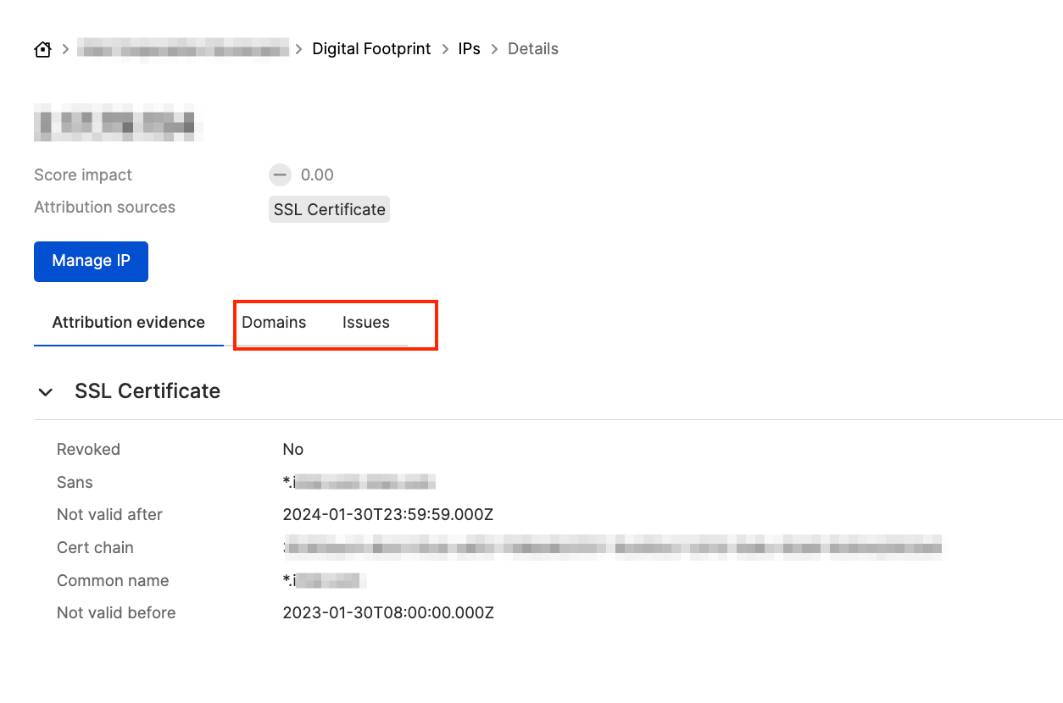1063x703 pixels.
Task: Click the Manage IP button
Action: 91,261
